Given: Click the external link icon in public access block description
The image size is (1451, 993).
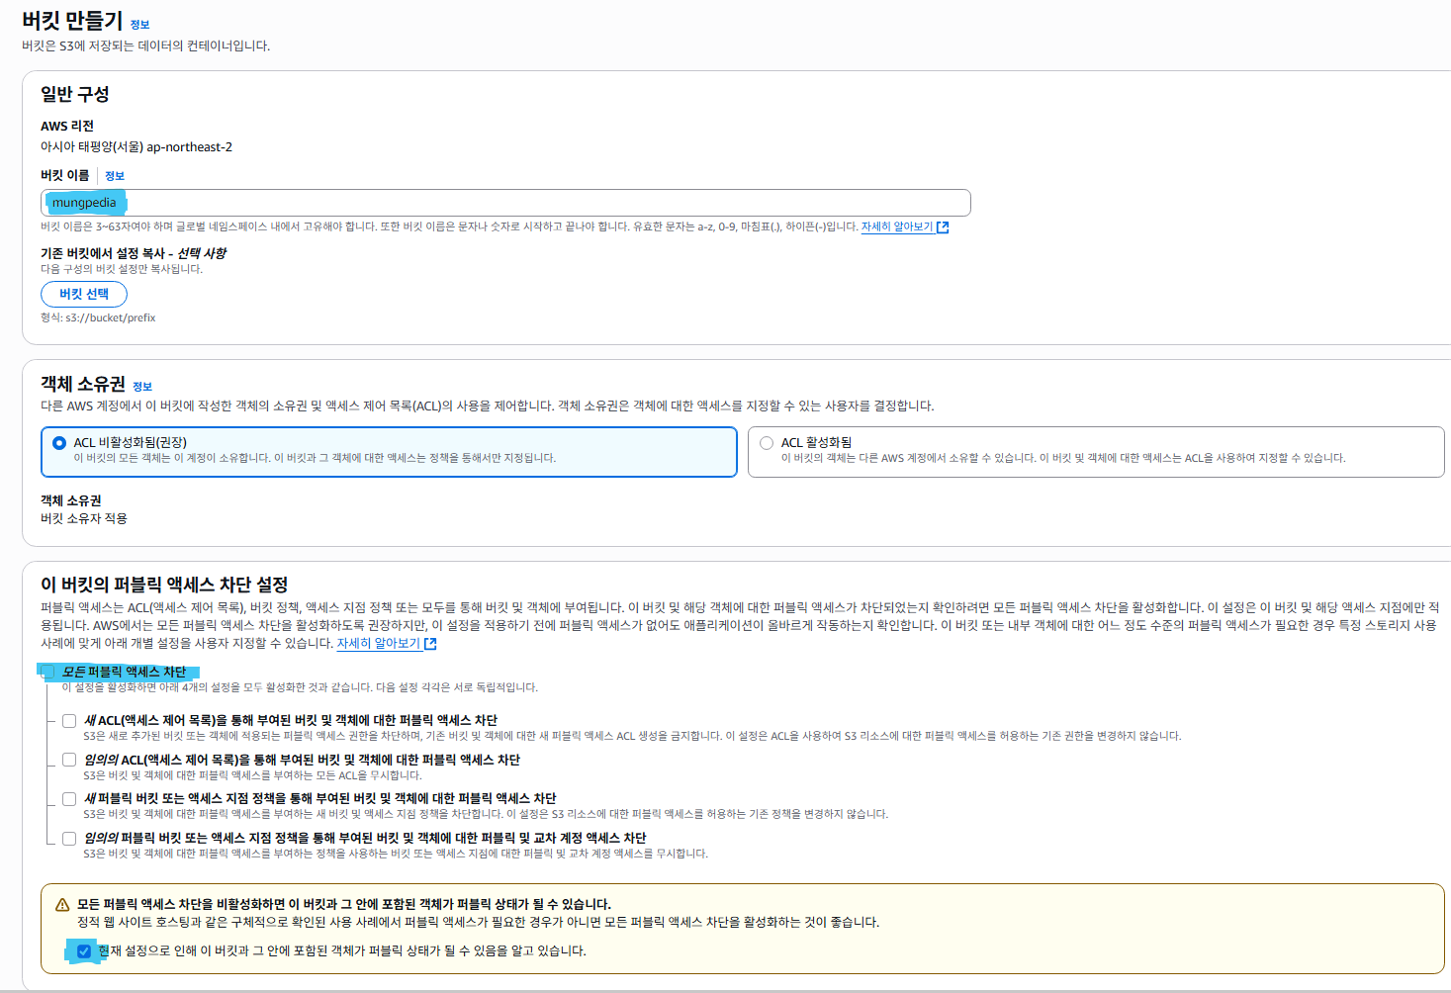Looking at the screenshot, I should coord(429,643).
